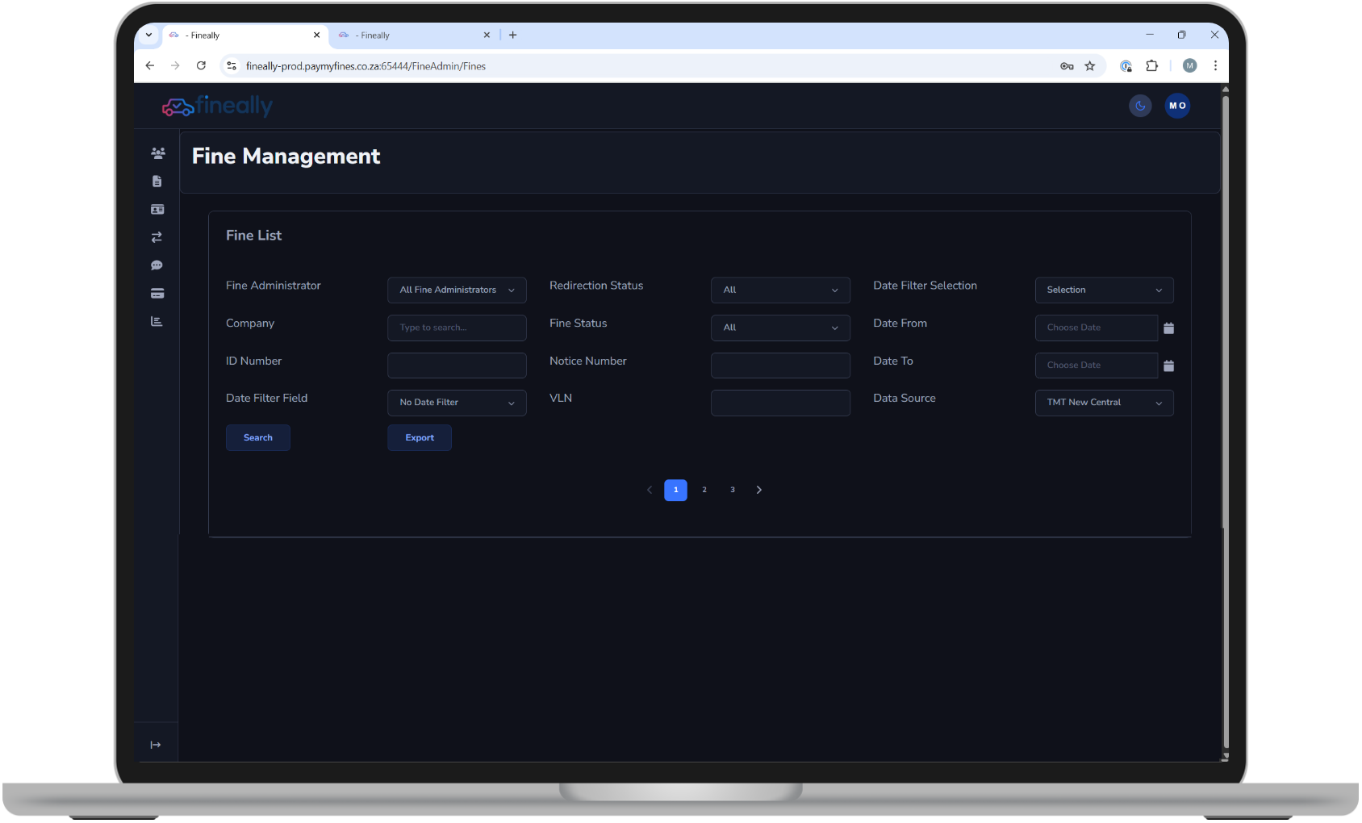Click the Search button
This screenshot has width=1362, height=823.
(x=257, y=437)
